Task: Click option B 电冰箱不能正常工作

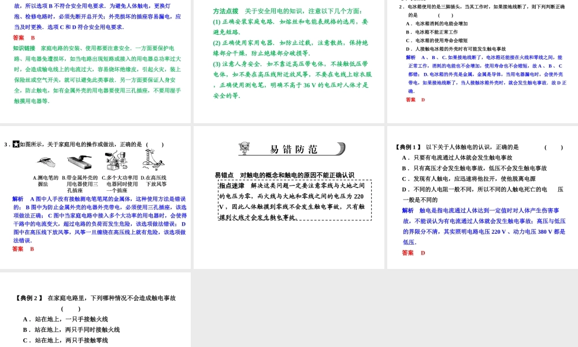Action: (x=432, y=32)
